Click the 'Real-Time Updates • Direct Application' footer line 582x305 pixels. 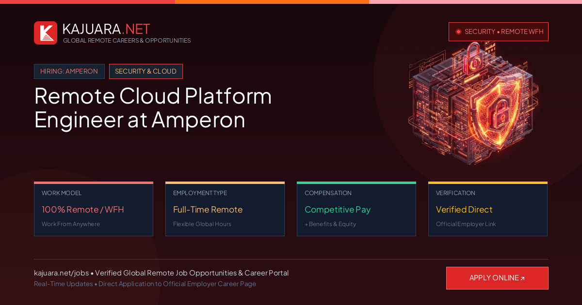[x=145, y=284]
